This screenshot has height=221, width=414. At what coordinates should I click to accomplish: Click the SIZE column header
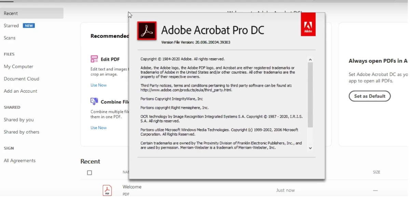(x=376, y=172)
